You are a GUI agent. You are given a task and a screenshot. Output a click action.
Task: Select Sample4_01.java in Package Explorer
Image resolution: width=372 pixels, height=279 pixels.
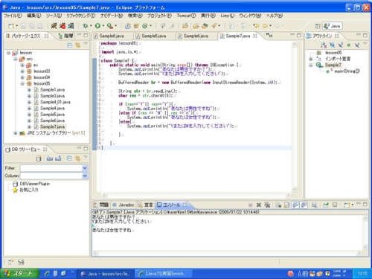click(x=55, y=102)
